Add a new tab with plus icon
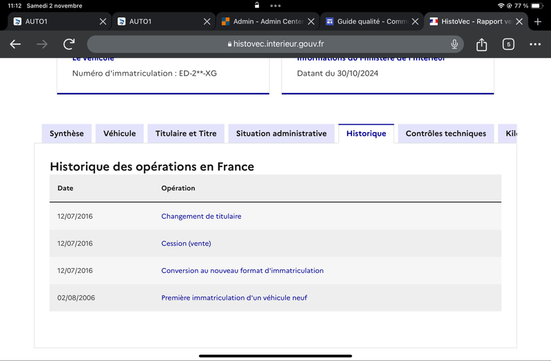Image resolution: width=551 pixels, height=361 pixels. click(538, 22)
